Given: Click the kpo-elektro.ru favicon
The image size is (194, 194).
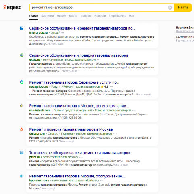Looking at the screenshot, I should 22,176.
